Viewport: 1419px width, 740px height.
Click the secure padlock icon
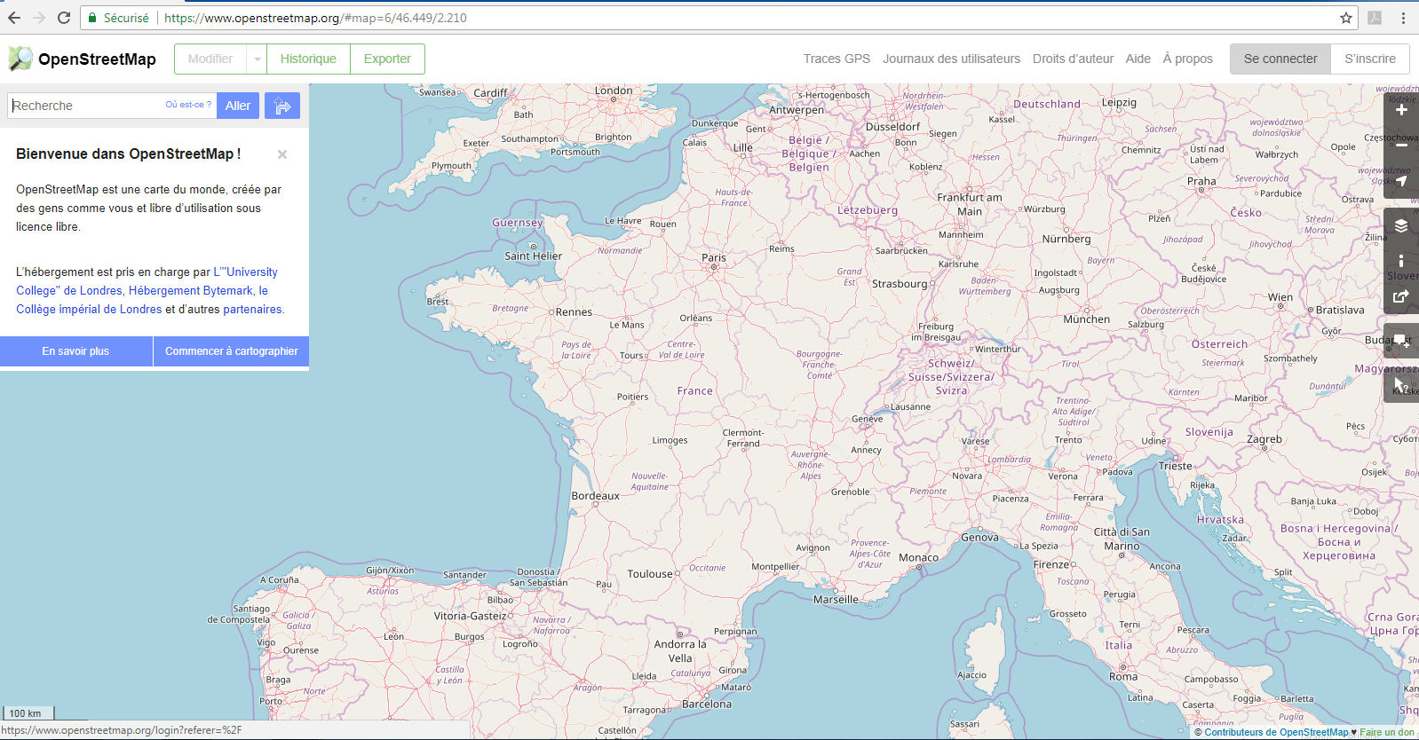[92, 18]
